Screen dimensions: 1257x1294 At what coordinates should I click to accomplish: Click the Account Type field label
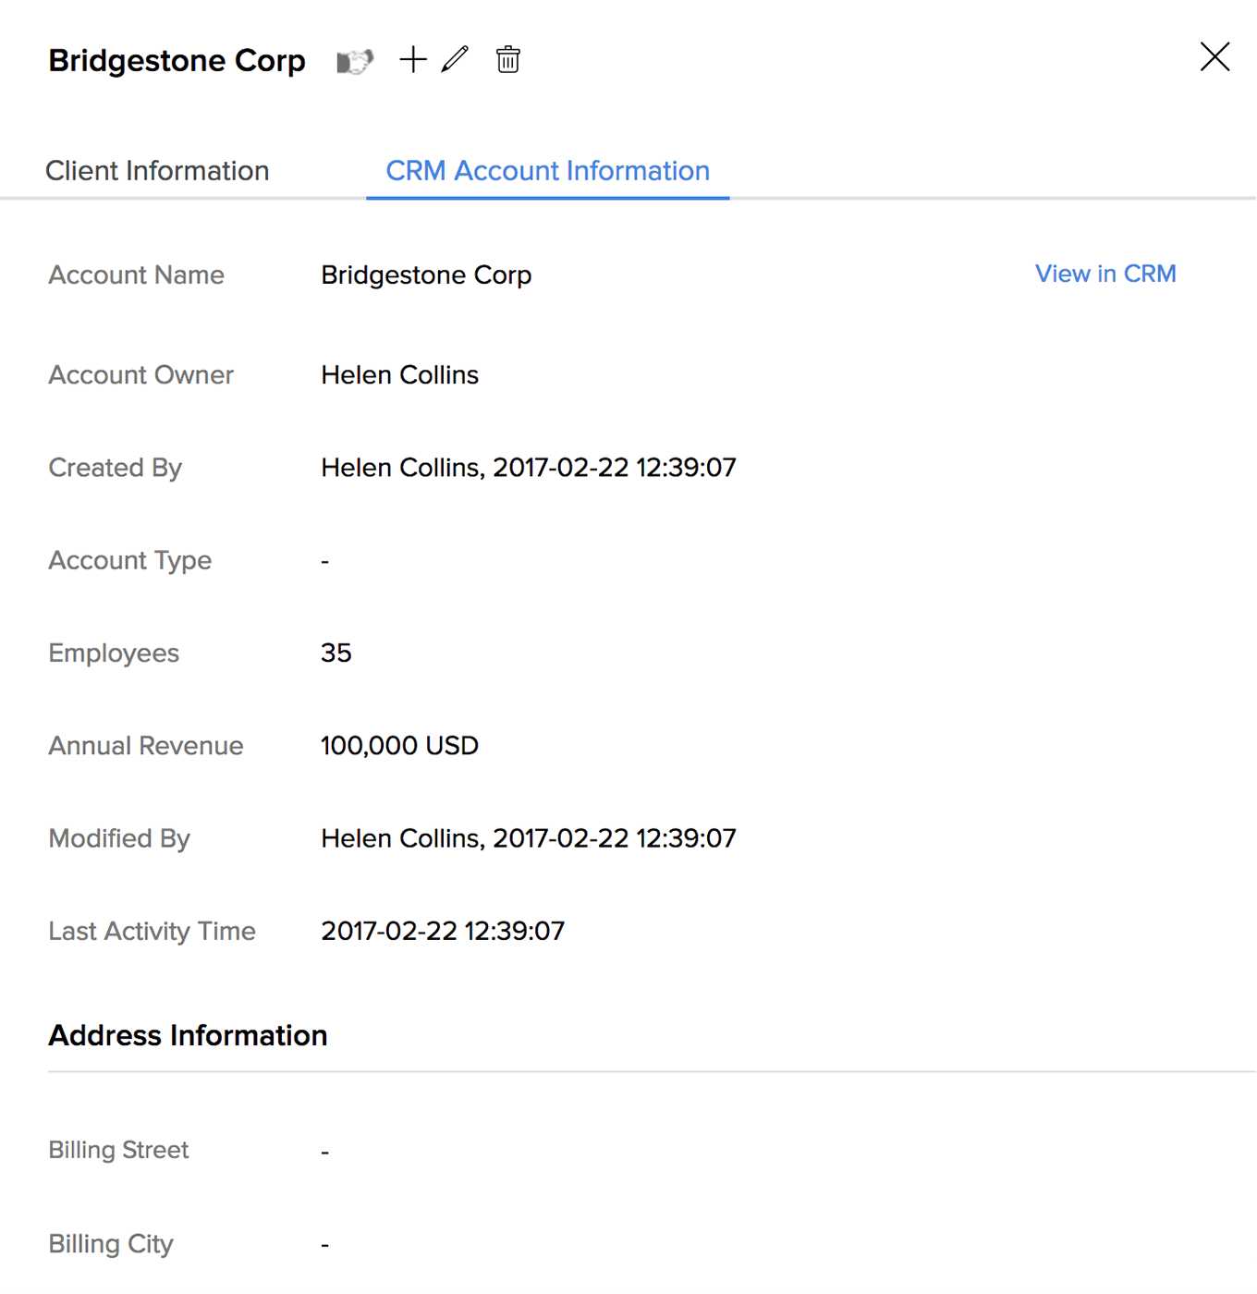tap(129, 561)
